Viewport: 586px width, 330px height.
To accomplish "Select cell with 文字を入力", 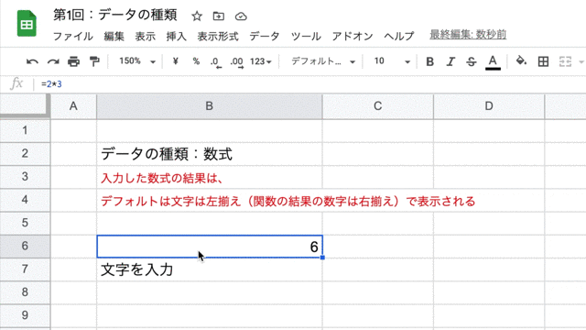I will coord(210,269).
